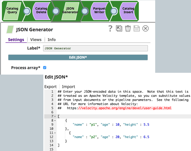Select the Catalog Delete snap
The height and width of the screenshot is (151, 191).
[x=41, y=11]
